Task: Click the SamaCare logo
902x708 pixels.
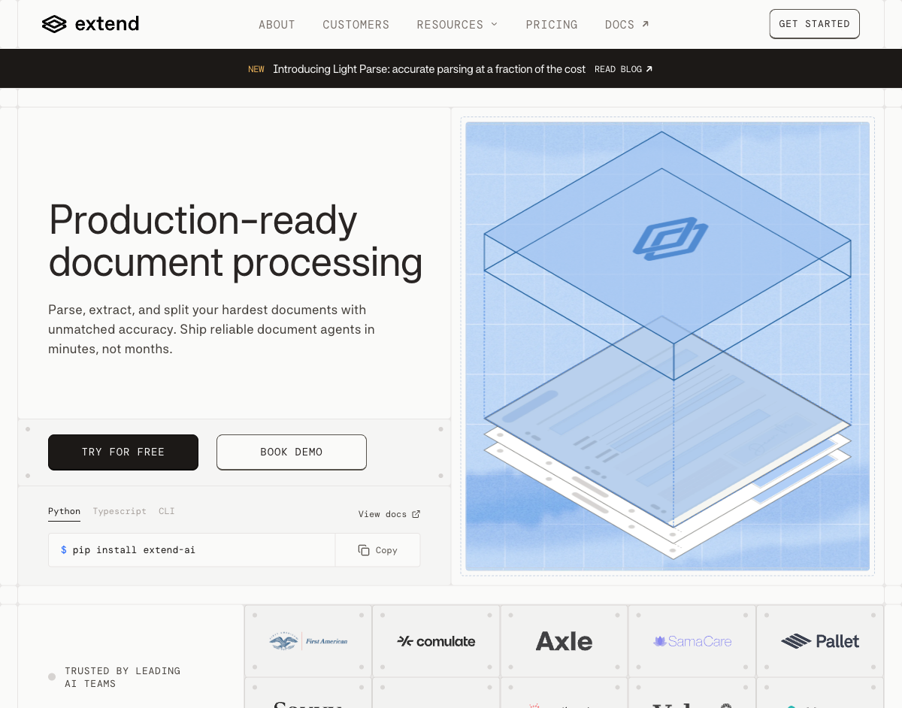Action: pyautogui.click(x=692, y=641)
